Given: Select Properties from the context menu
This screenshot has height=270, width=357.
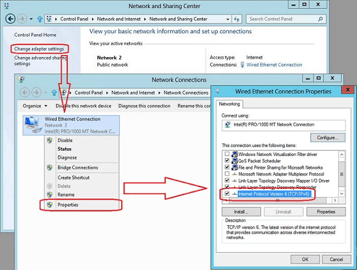Looking at the screenshot, I should point(68,205).
